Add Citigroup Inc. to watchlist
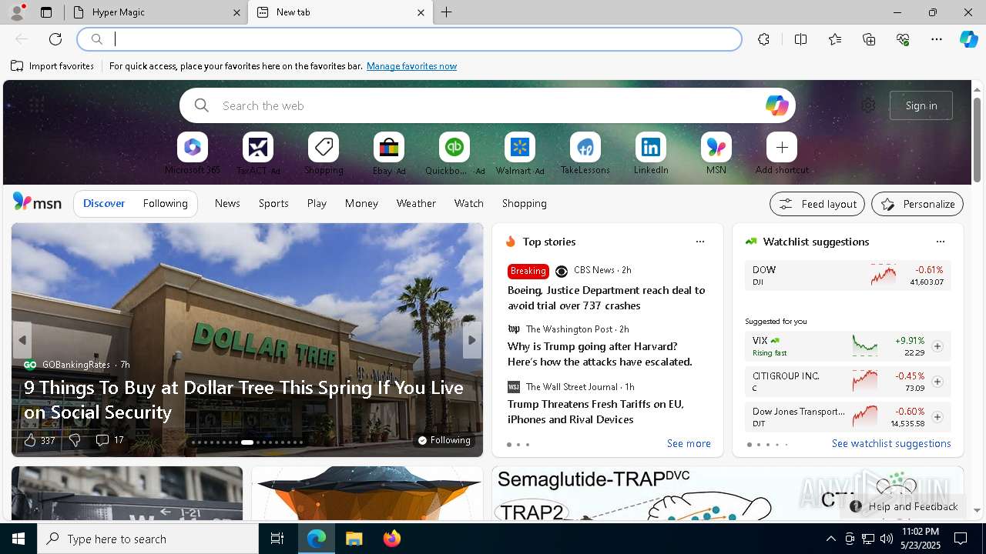 [x=937, y=382]
